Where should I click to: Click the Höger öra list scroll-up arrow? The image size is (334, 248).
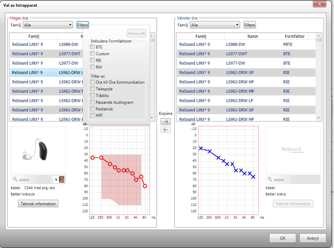pos(152,36)
